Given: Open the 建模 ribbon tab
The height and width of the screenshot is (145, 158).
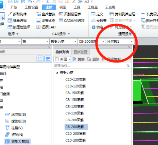Looking at the screenshot, I should point(49,7).
